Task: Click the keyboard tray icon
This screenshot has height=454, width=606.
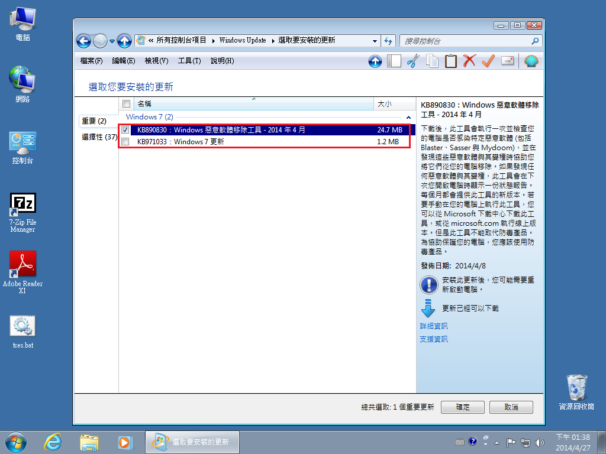Action: click(x=460, y=442)
